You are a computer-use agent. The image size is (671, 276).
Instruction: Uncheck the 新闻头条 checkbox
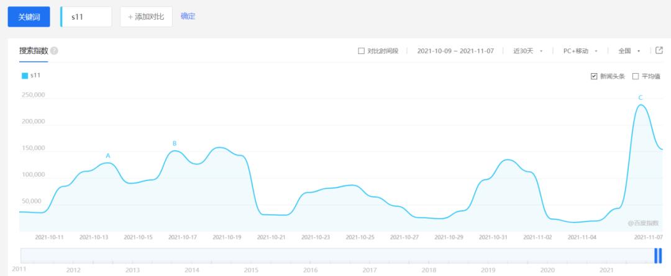coord(593,76)
